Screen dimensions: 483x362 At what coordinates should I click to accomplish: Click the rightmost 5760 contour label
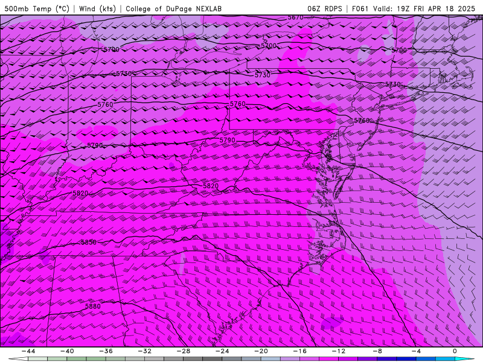(362, 120)
